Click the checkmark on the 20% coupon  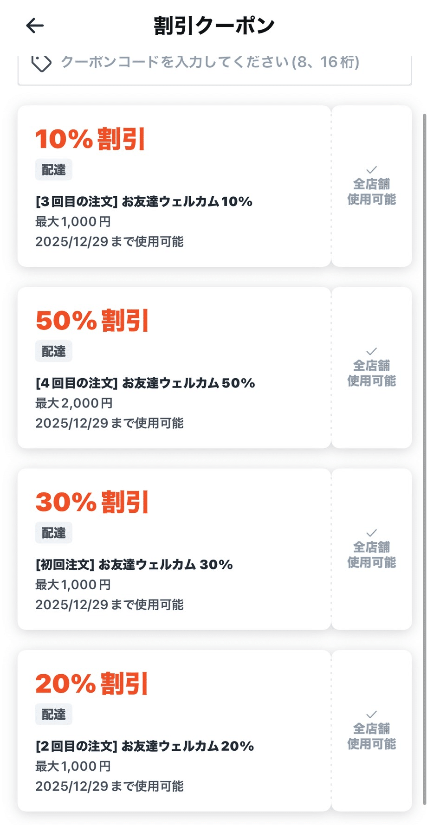pos(371,714)
